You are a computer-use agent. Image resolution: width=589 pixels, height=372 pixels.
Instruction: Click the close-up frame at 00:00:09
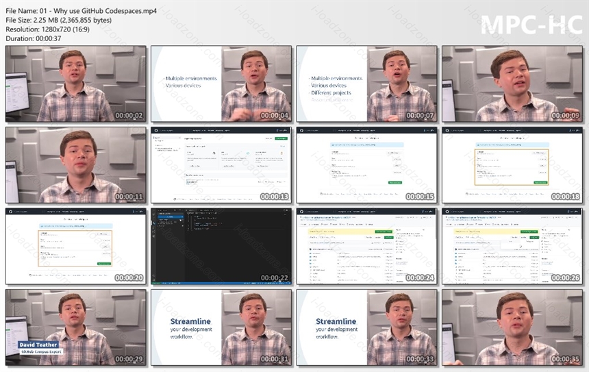click(512, 84)
